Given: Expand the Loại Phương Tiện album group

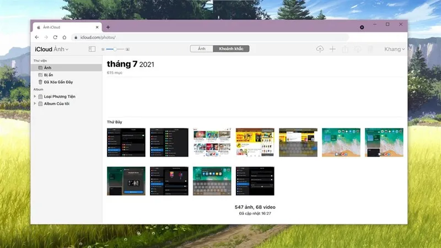Looking at the screenshot, I should point(35,96).
